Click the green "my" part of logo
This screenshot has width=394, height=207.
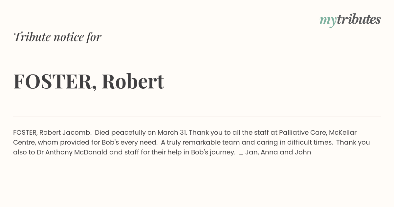tap(328, 21)
